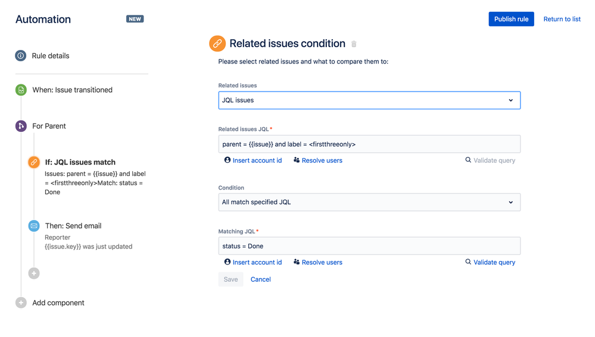Delete condition using the trash icon
The image size is (595, 337).
(x=354, y=44)
